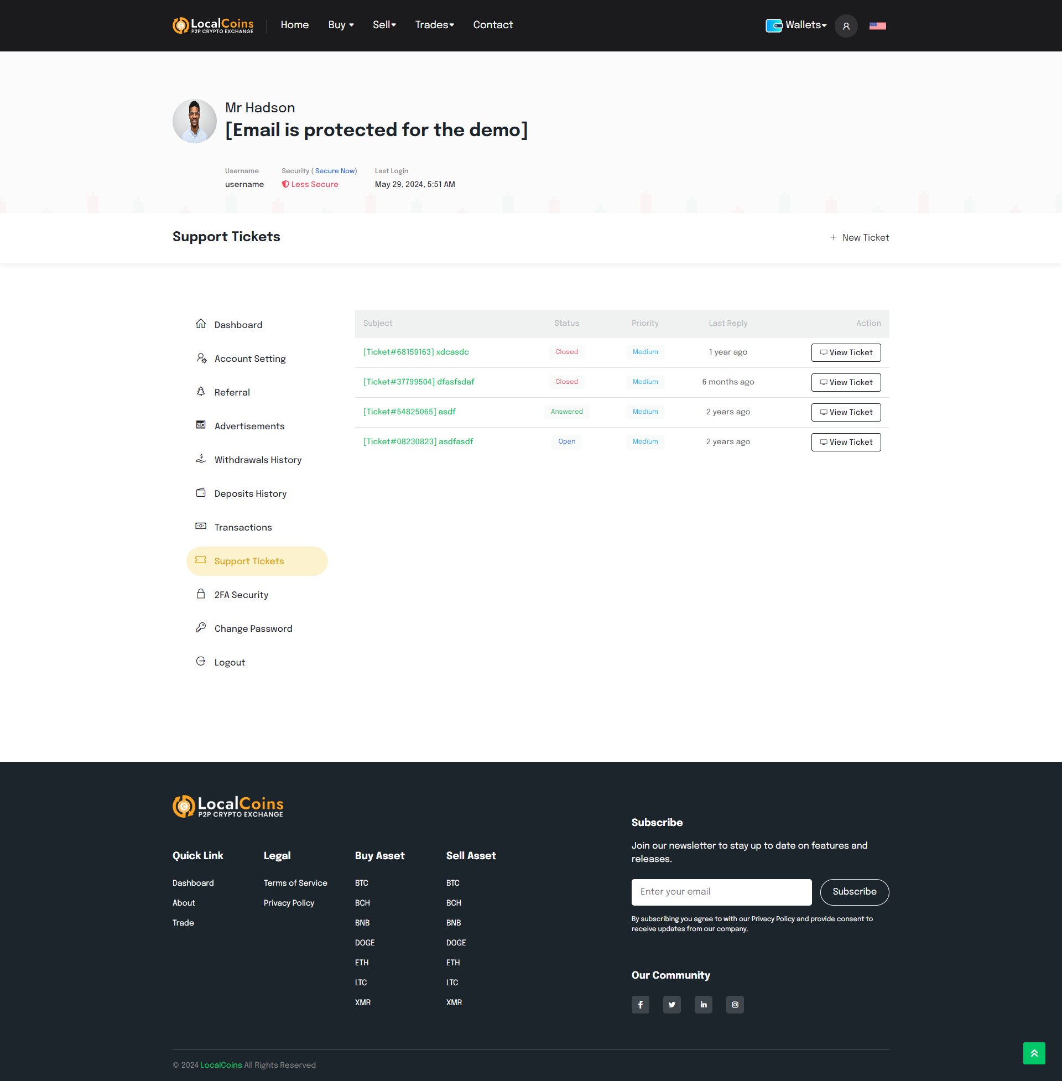The height and width of the screenshot is (1081, 1062).
Task: Click the New Ticket button
Action: (859, 237)
